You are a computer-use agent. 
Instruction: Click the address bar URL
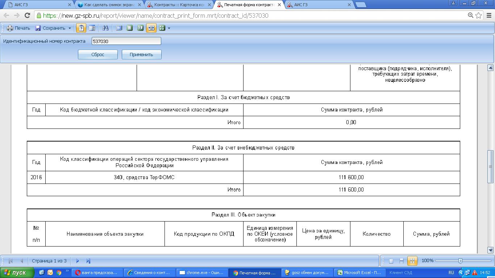coord(155,16)
